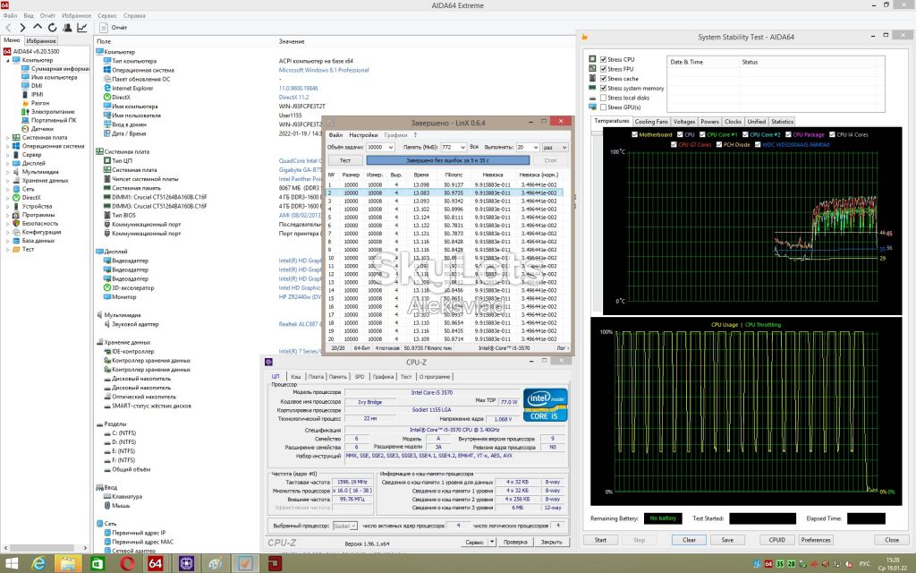Screen dimensions: 916x573
Task: Click the Stress CPU chip icon
Action: [x=592, y=59]
